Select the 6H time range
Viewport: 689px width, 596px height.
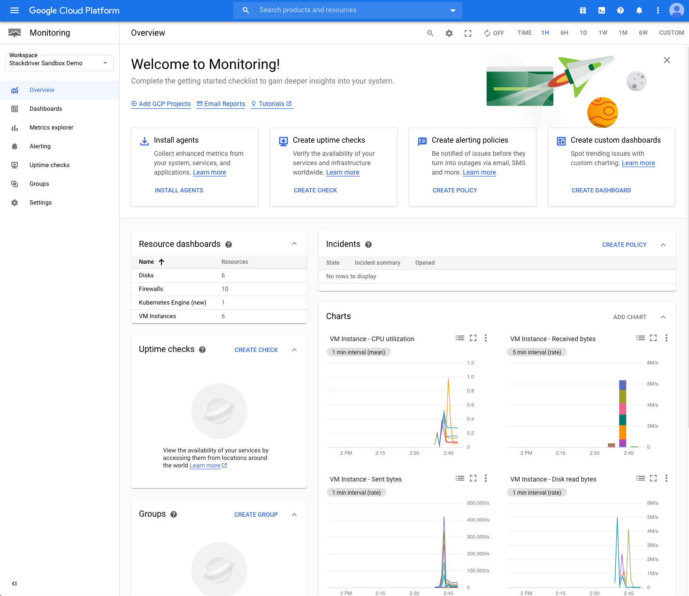click(x=564, y=33)
